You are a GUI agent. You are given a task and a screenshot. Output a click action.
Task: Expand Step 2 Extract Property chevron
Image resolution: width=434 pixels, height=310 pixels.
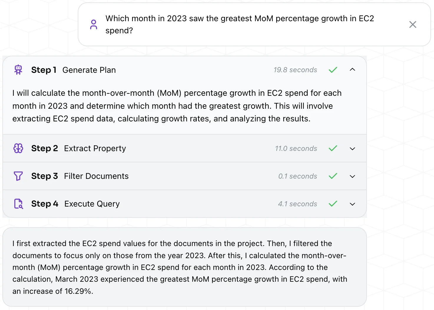point(352,149)
